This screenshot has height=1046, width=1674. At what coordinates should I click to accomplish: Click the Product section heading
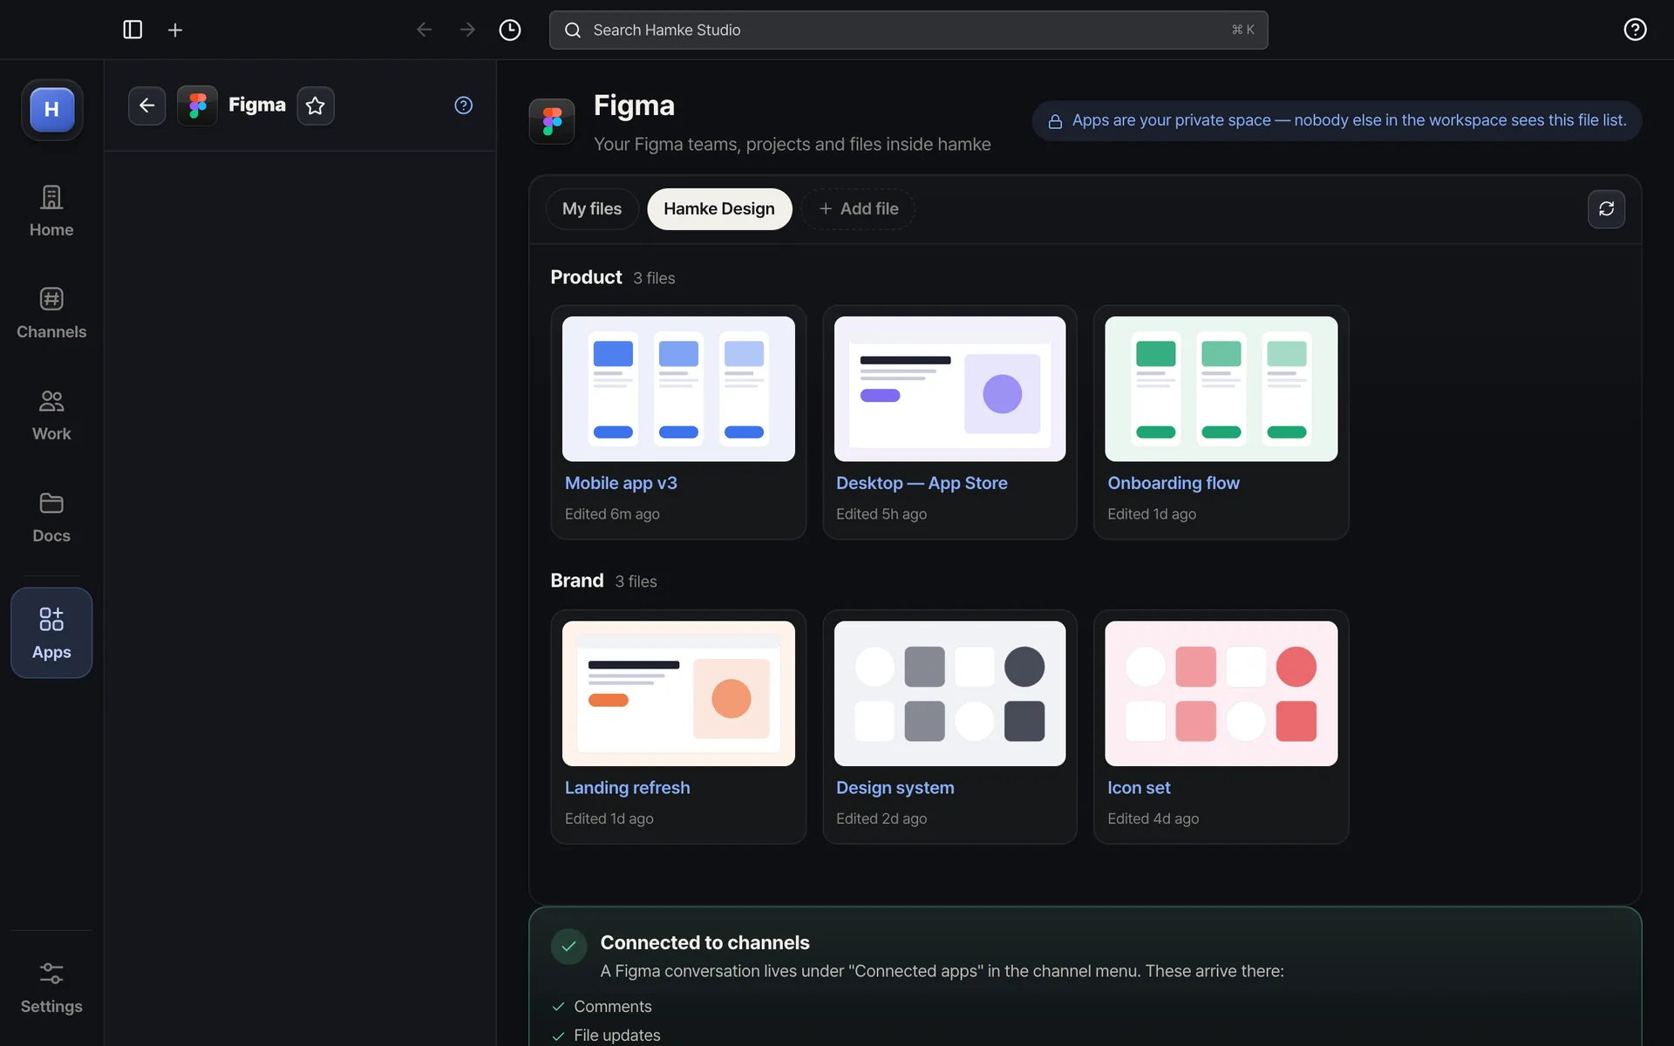[586, 277]
